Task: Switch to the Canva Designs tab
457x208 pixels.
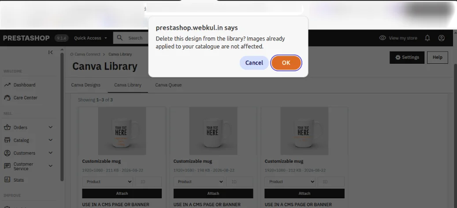Action: click(x=85, y=85)
